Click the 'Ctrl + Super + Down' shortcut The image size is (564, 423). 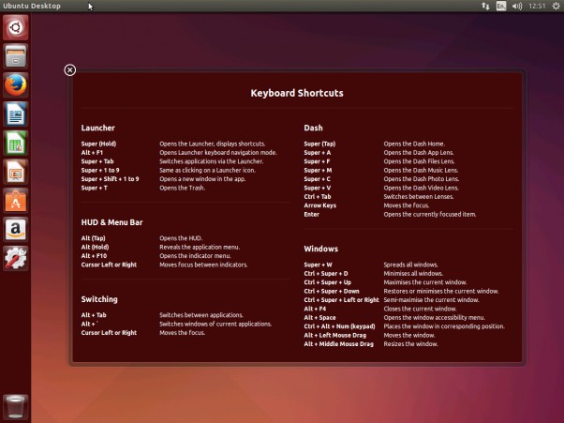coord(332,292)
